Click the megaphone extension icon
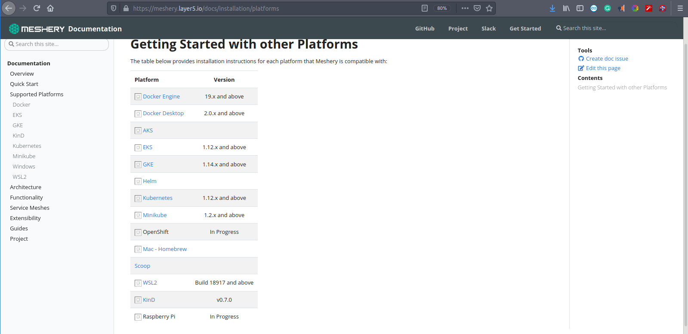The width and height of the screenshot is (688, 334). point(621,8)
